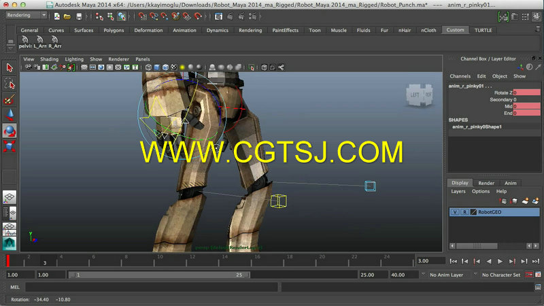Open the viewport Renderer menu
Screen dimensions: 544x306
(118, 59)
